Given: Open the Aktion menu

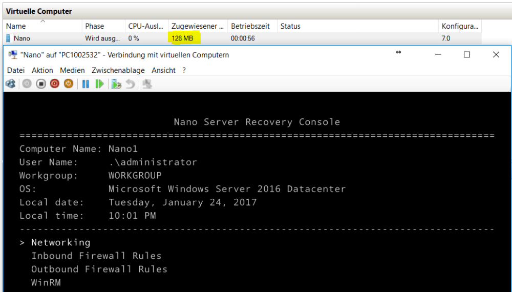Looking at the screenshot, I should click(x=42, y=70).
